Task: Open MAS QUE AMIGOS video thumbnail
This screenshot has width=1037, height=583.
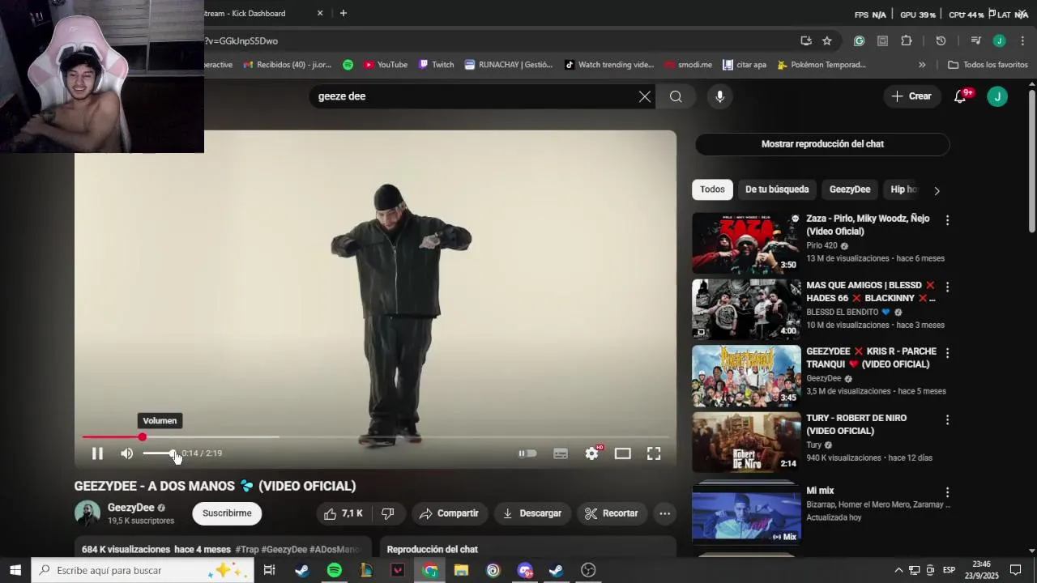Action: coord(746,309)
